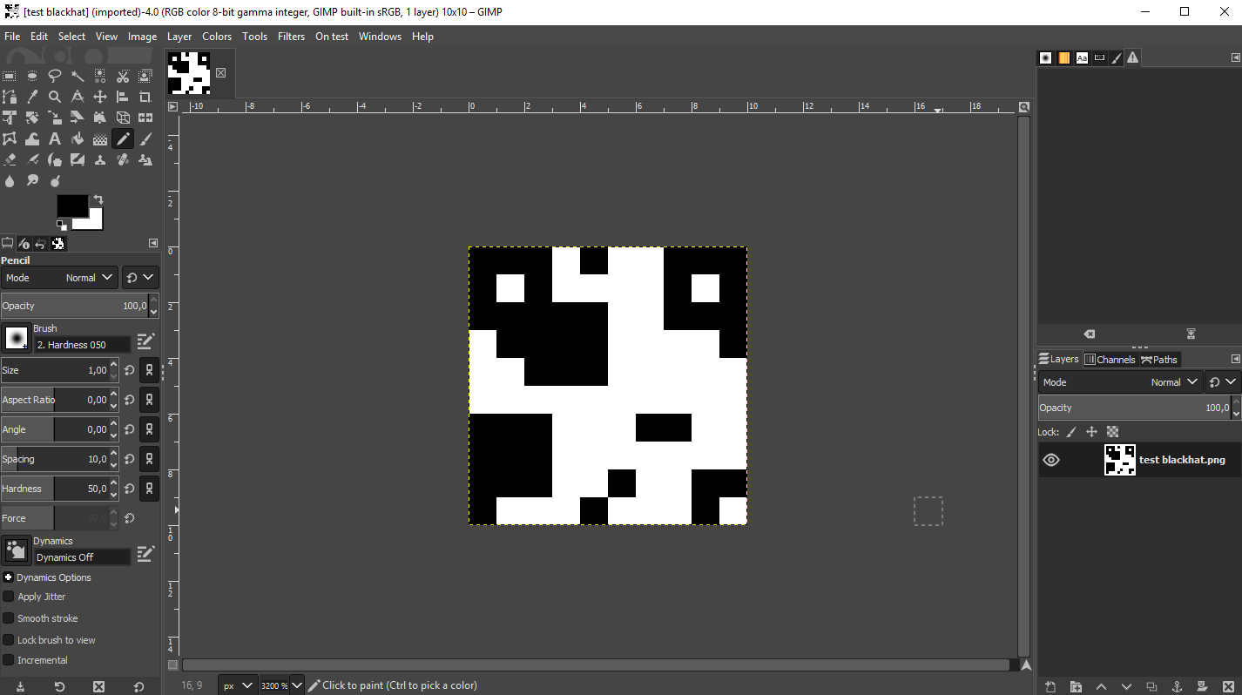Select the Scissors Select tool
1242x695 pixels.
click(x=123, y=76)
